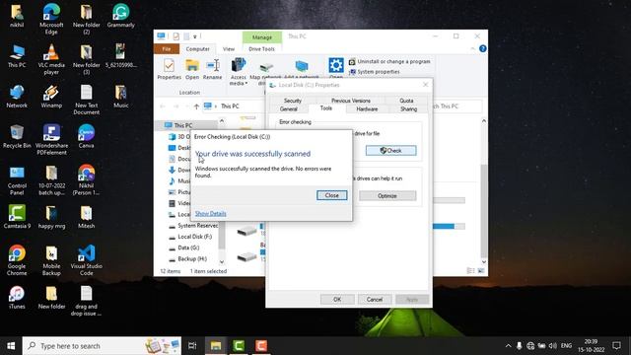Image resolution: width=631 pixels, height=355 pixels.
Task: Click File Explorer on the taskbar
Action: (216, 346)
